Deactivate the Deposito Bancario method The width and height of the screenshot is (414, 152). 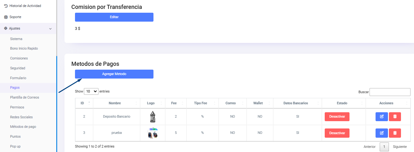[337, 117]
